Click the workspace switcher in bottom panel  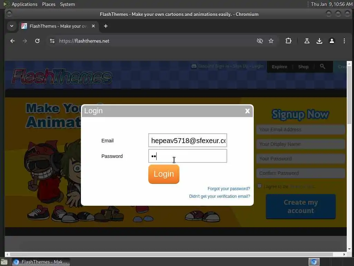(x=314, y=262)
